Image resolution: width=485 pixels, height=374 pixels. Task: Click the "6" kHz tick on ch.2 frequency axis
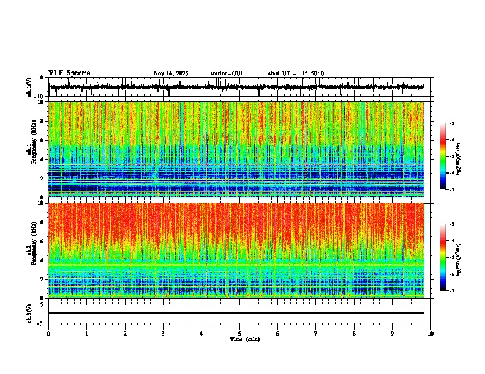[x=43, y=241]
